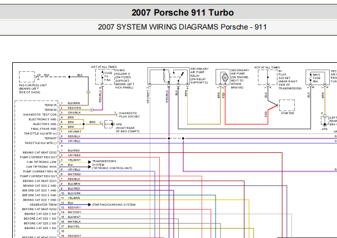Click the RED/GRY wire color label
This screenshot has width=337, height=238.
coord(74,207)
